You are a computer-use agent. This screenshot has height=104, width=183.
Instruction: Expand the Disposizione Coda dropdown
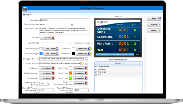[x=72, y=25]
